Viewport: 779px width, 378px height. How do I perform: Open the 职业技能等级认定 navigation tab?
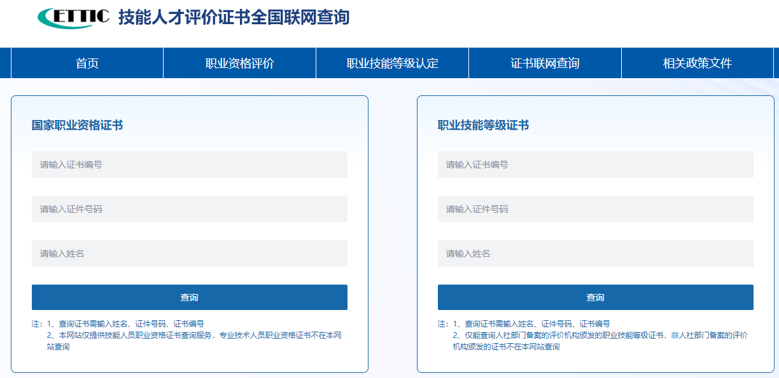click(393, 63)
